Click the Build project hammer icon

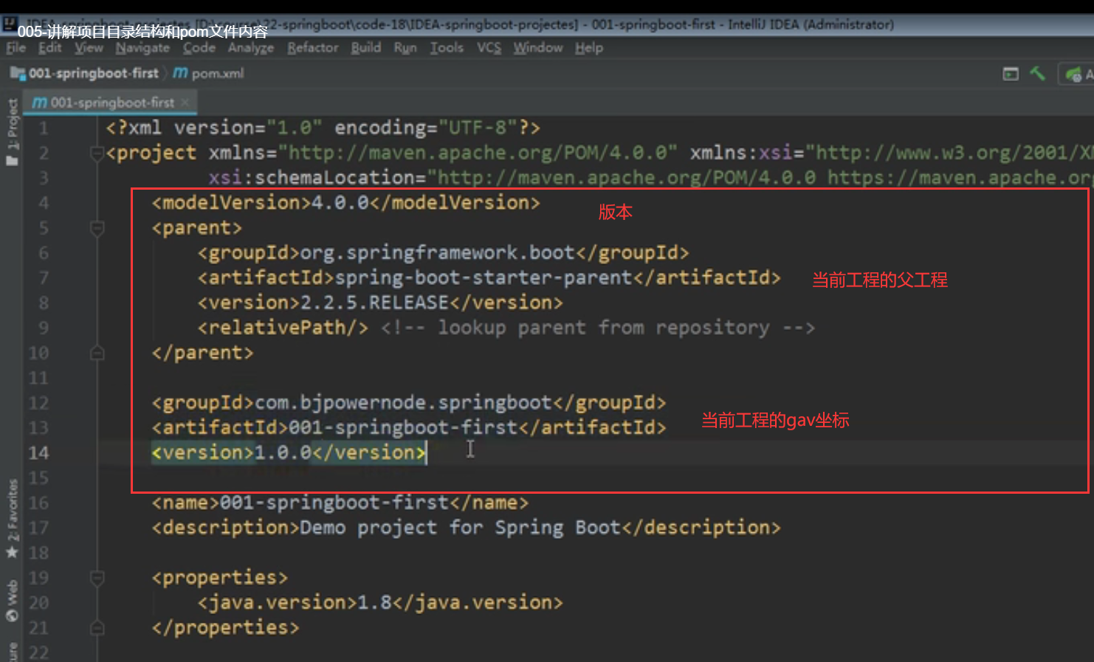coord(1037,73)
